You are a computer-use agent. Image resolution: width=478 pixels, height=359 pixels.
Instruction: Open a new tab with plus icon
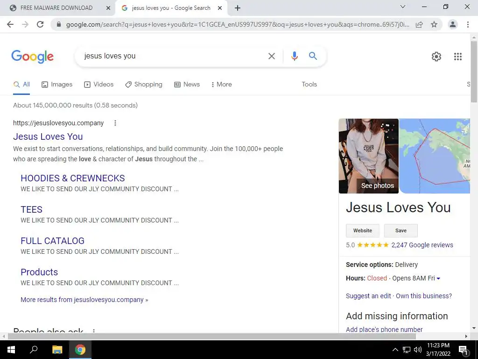[238, 8]
